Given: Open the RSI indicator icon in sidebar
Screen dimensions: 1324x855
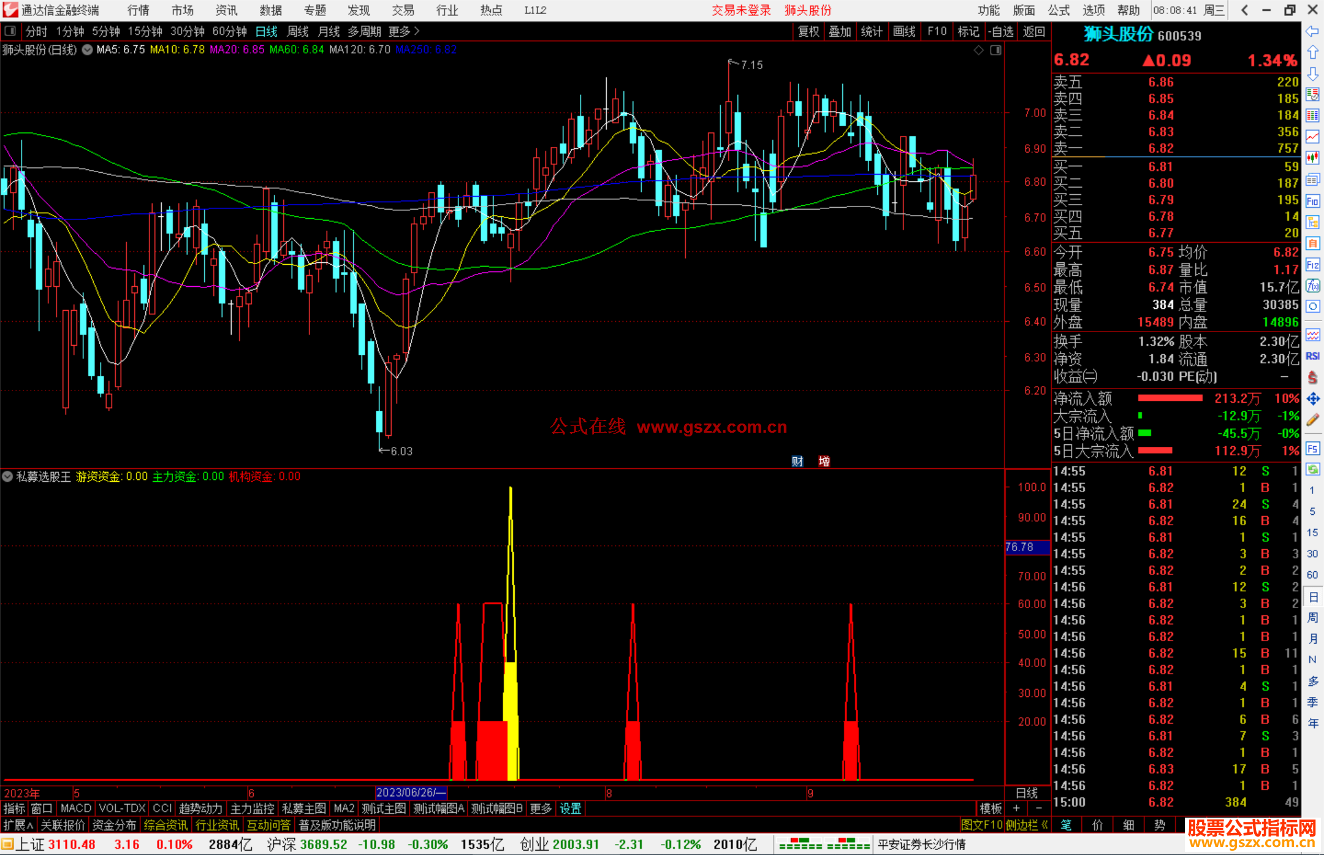Looking at the screenshot, I should tap(1312, 356).
